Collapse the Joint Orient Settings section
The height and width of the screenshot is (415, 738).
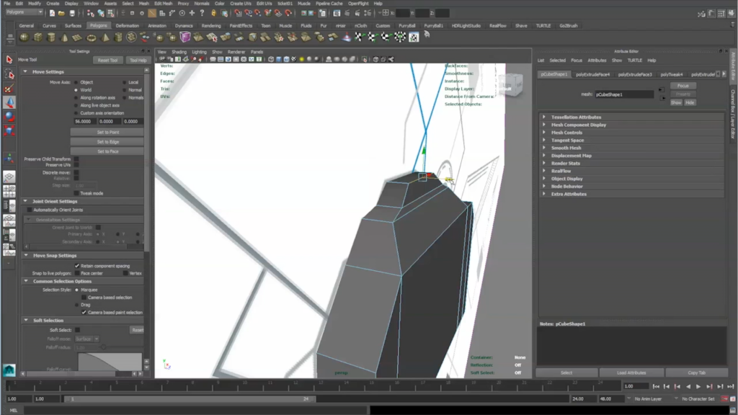click(x=25, y=202)
